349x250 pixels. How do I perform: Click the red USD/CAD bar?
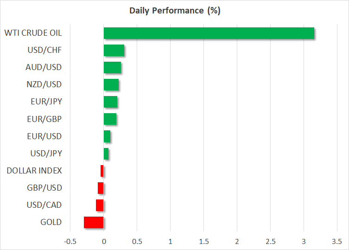(100, 205)
